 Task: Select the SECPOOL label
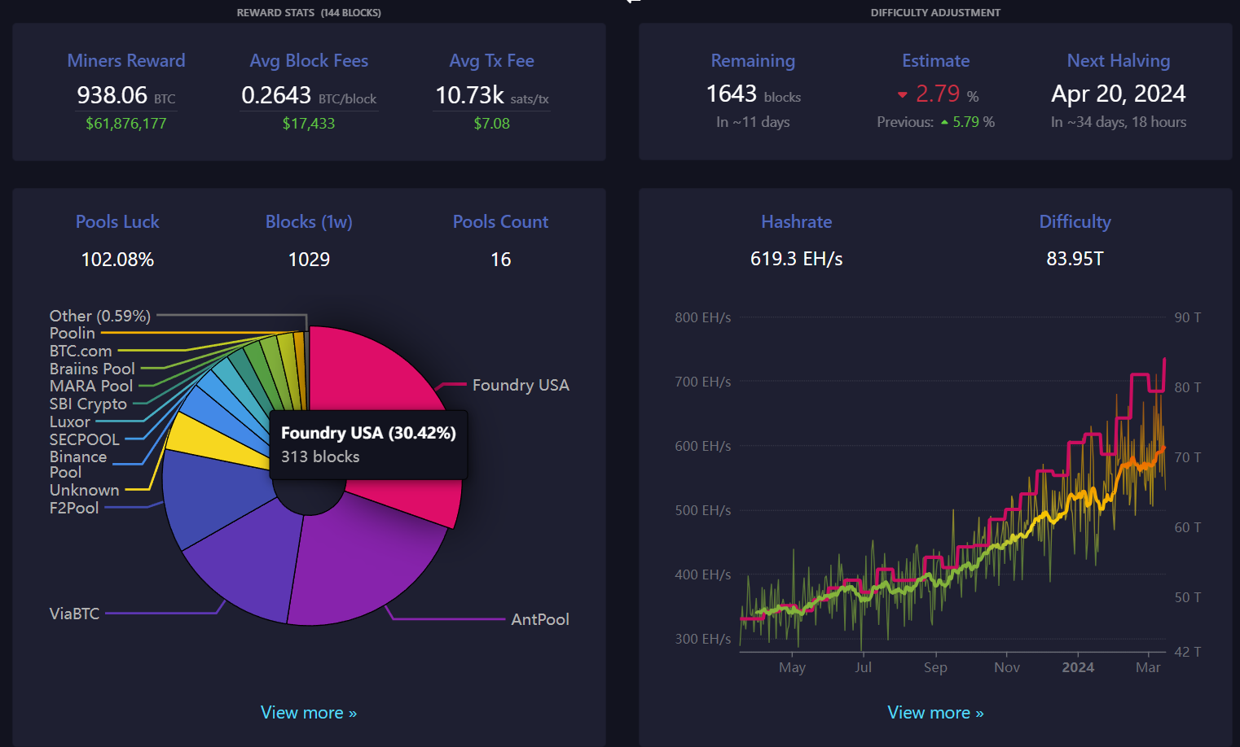[84, 439]
